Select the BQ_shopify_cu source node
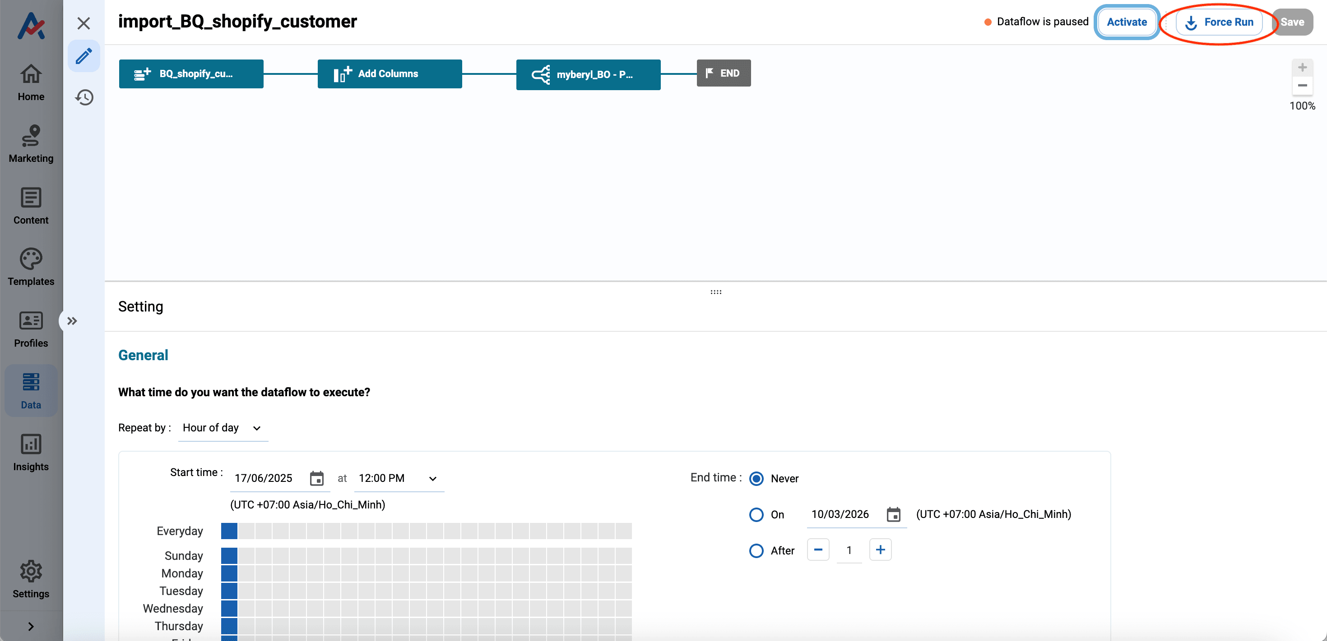 191,73
